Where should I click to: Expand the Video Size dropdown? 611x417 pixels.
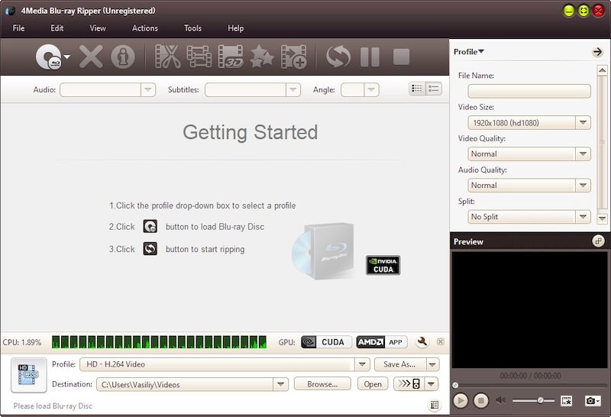[x=583, y=122]
